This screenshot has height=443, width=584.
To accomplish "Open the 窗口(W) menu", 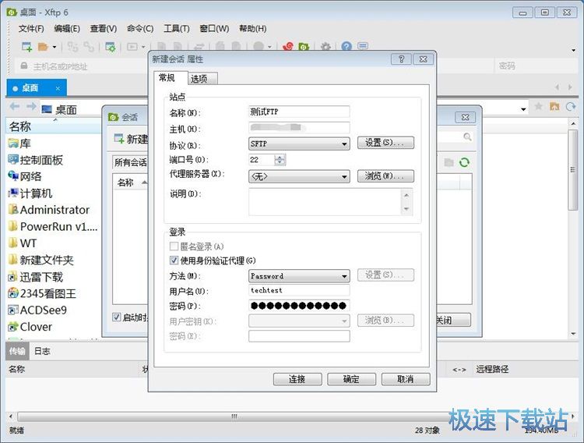I will click(x=214, y=29).
